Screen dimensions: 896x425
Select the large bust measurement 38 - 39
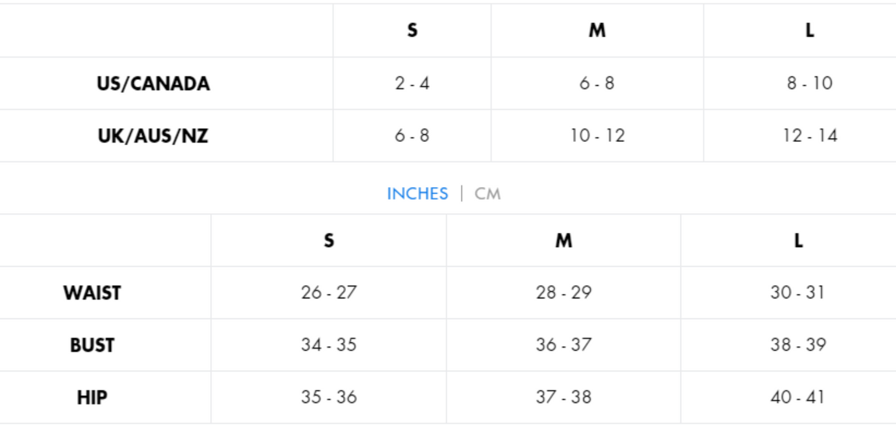pos(798,344)
